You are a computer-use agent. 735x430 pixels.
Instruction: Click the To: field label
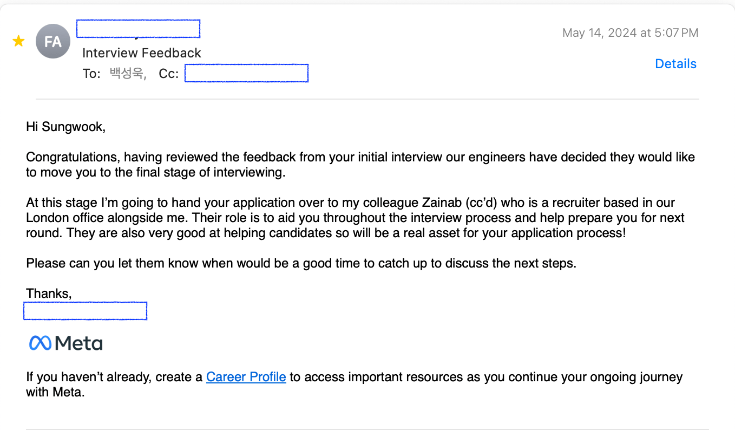click(91, 74)
